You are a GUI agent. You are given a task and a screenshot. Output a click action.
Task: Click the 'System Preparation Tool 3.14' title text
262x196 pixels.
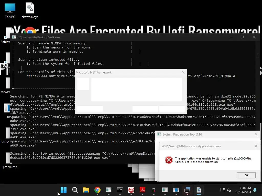point(182,134)
